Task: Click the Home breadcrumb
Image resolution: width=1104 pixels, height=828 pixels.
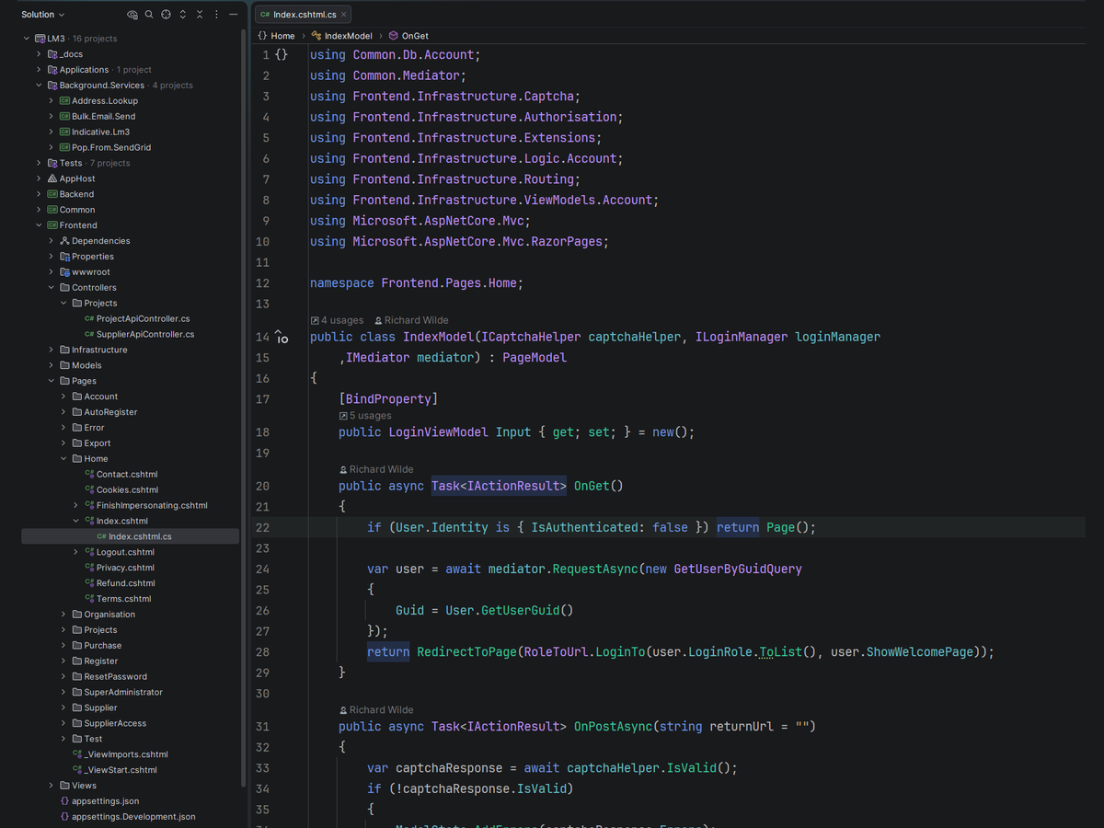Action: pos(276,36)
